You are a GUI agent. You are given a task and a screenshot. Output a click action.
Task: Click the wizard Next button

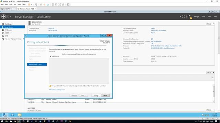click(83, 95)
